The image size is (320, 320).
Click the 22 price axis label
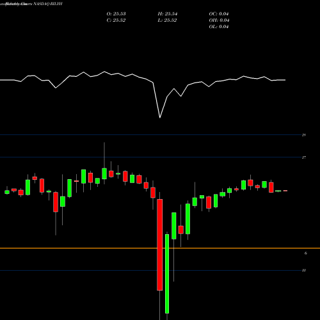coord(304,270)
